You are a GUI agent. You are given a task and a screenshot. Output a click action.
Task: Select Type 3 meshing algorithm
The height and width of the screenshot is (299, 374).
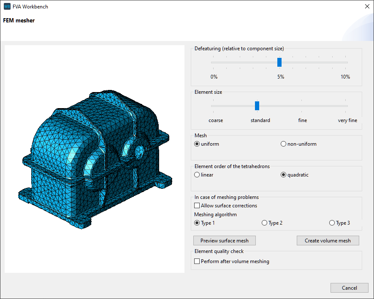click(x=332, y=223)
